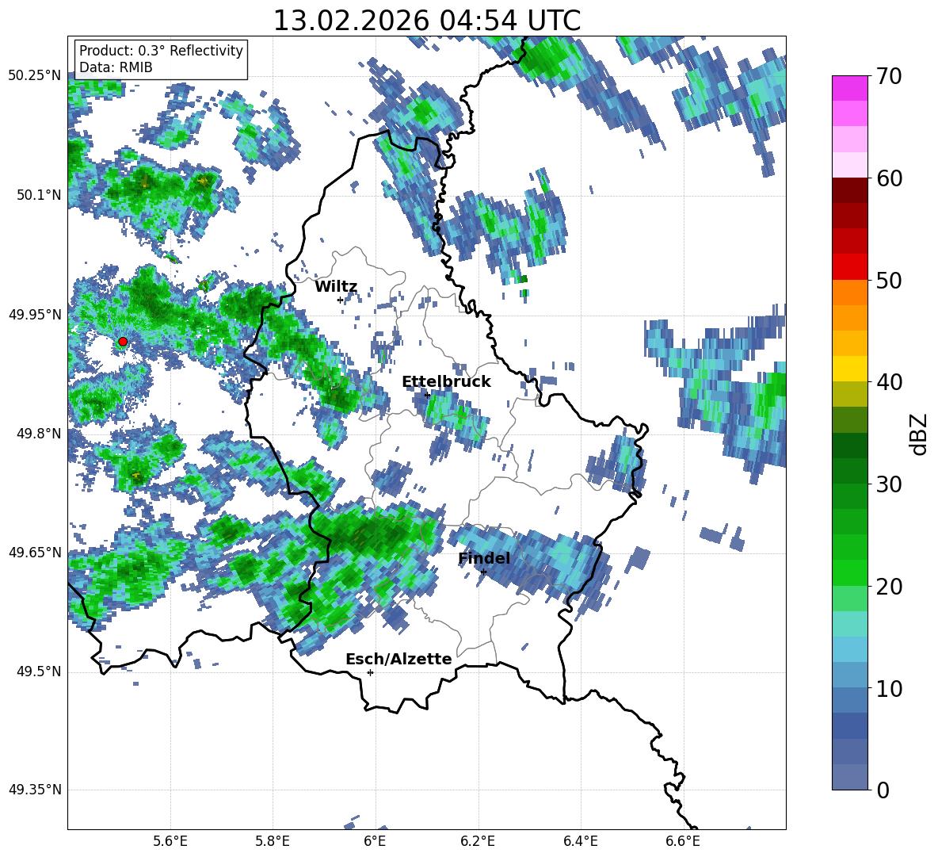Click the 5.8°E longitude label

(273, 841)
